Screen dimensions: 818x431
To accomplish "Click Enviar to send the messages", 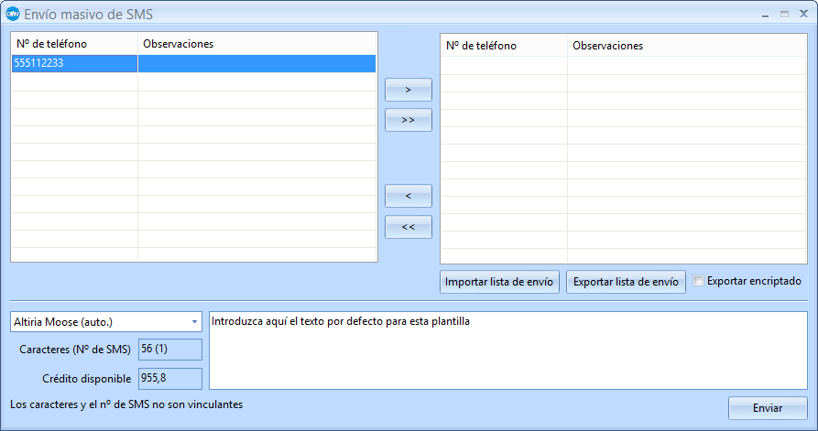I will pyautogui.click(x=767, y=408).
